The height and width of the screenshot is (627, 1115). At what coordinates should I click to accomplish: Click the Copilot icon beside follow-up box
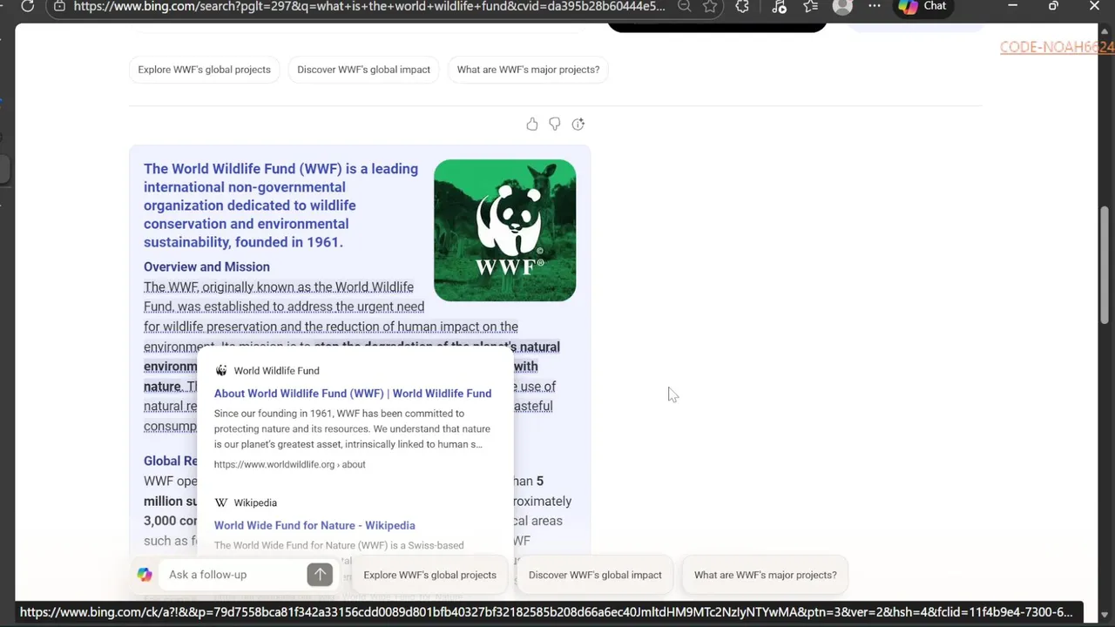click(145, 575)
